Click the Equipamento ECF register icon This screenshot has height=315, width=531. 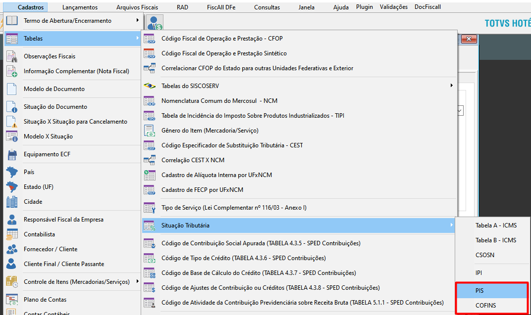point(12,154)
